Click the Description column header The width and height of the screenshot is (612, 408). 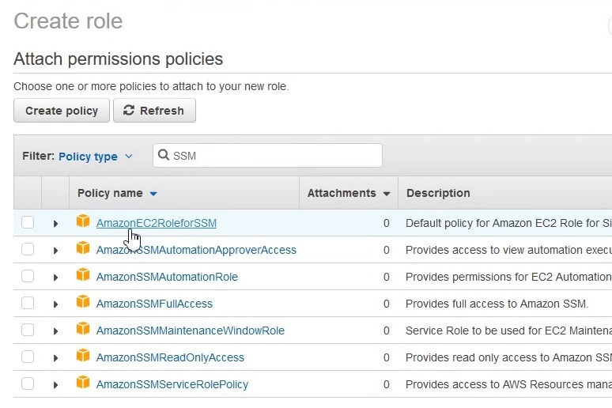click(x=438, y=193)
